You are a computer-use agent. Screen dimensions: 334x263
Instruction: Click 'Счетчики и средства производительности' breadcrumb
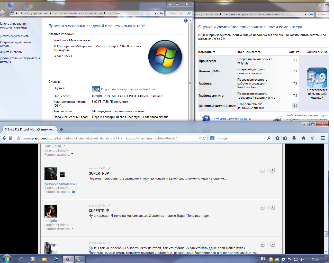(x=254, y=14)
